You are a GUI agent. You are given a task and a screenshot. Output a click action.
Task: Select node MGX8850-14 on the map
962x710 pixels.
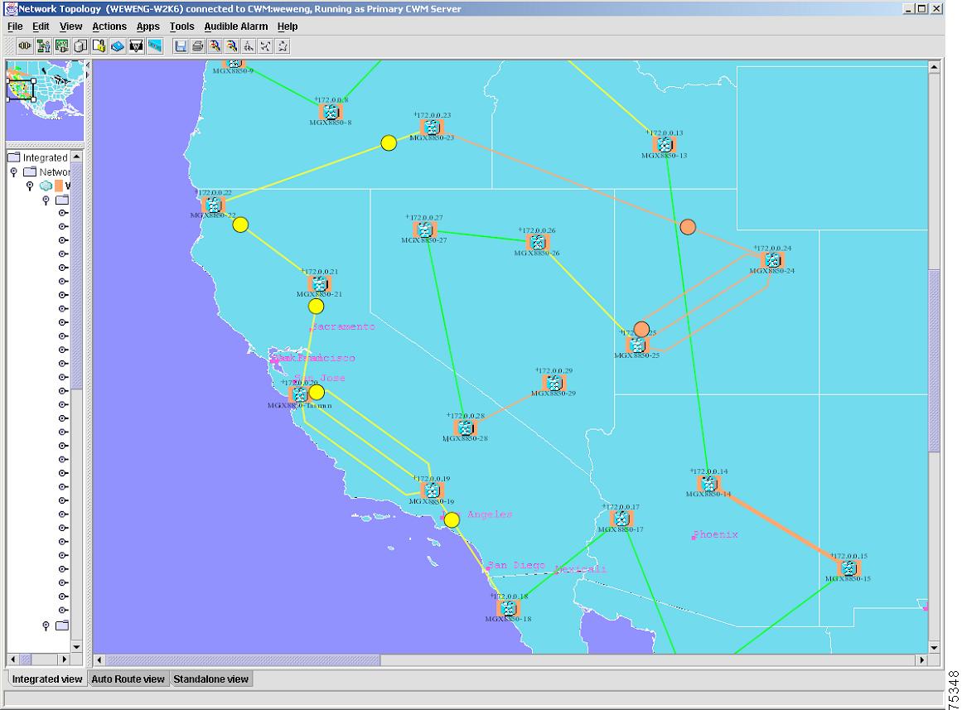(x=708, y=483)
